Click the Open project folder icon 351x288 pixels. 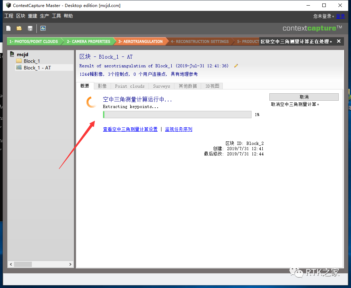coord(19,28)
